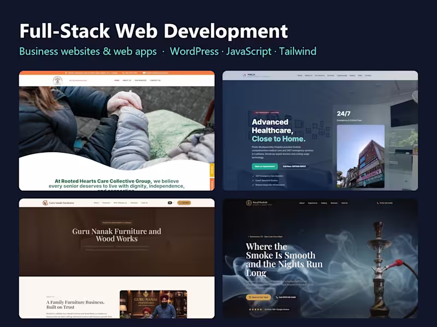Click the Rooted Hearts site logo
Screen dimensions: 437x327
coord(58,80)
